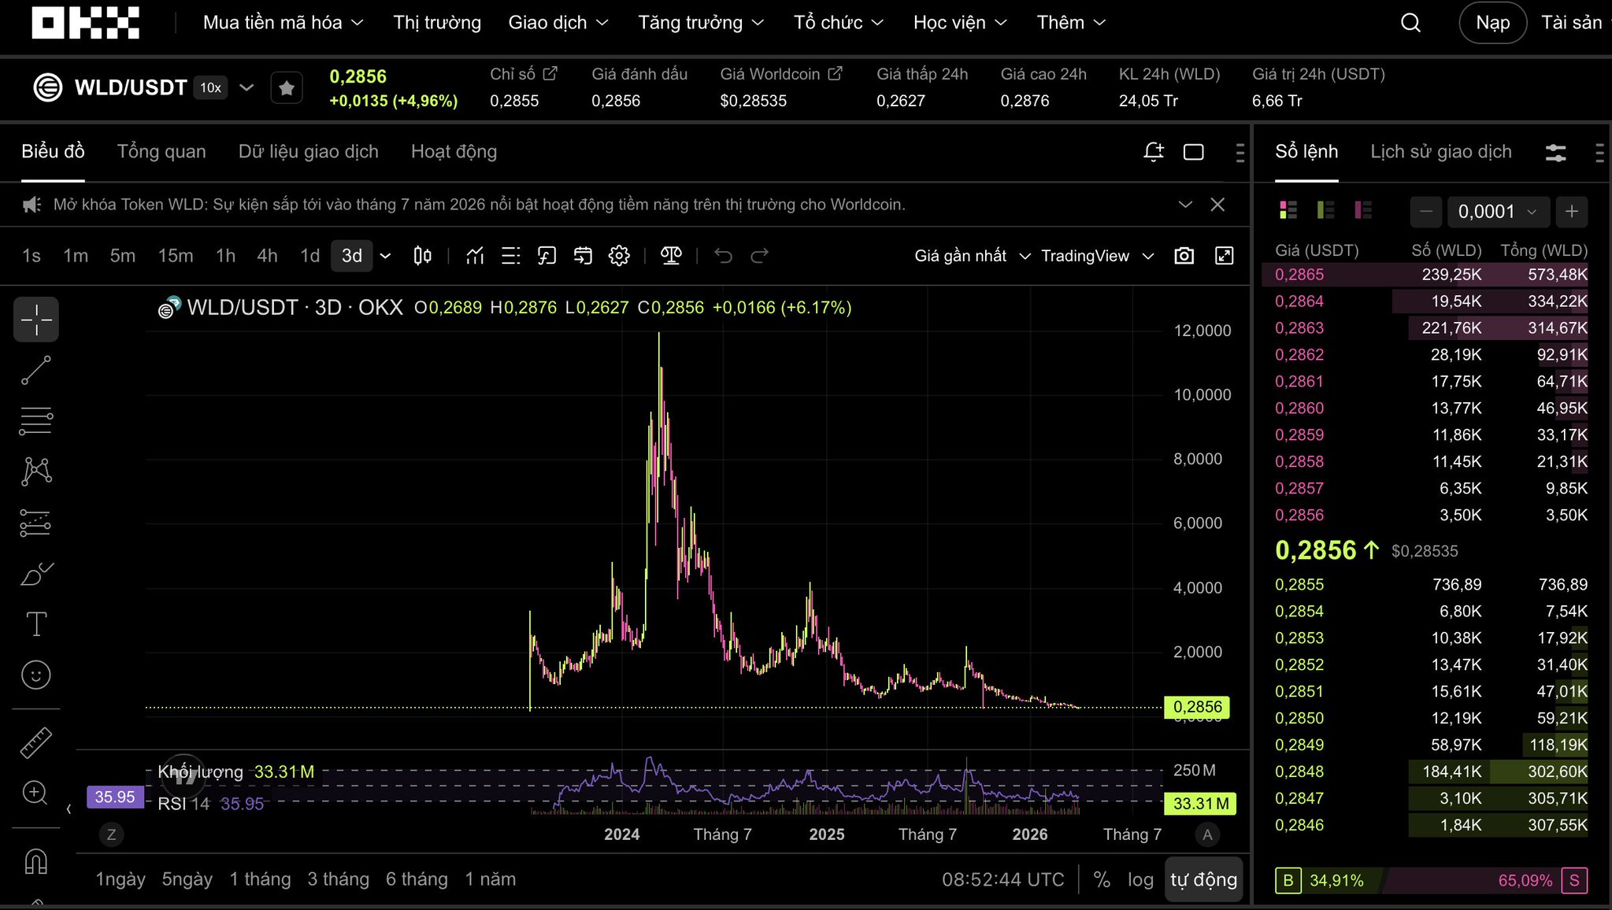Viewport: 1612px width, 910px height.
Task: Show sell orders only in order book
Action: click(x=1362, y=210)
